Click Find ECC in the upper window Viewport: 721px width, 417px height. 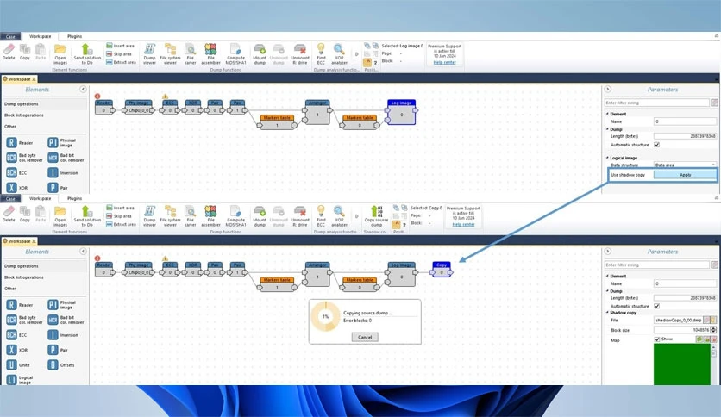(x=321, y=54)
